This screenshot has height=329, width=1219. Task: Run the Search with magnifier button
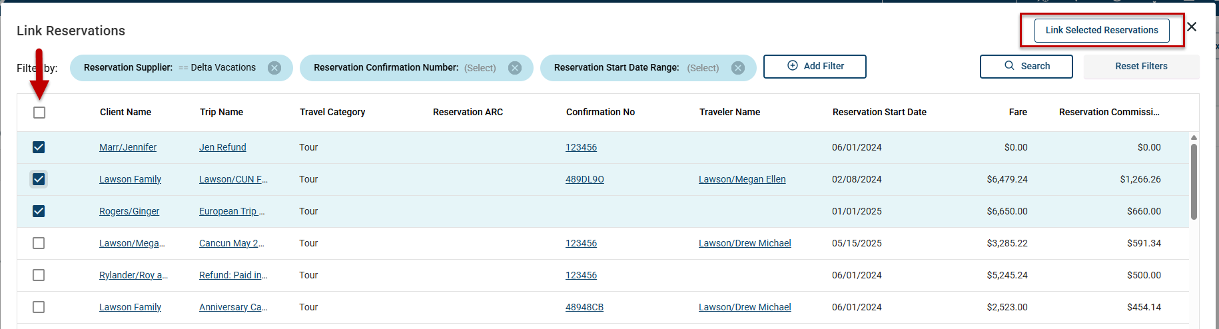tap(1026, 67)
